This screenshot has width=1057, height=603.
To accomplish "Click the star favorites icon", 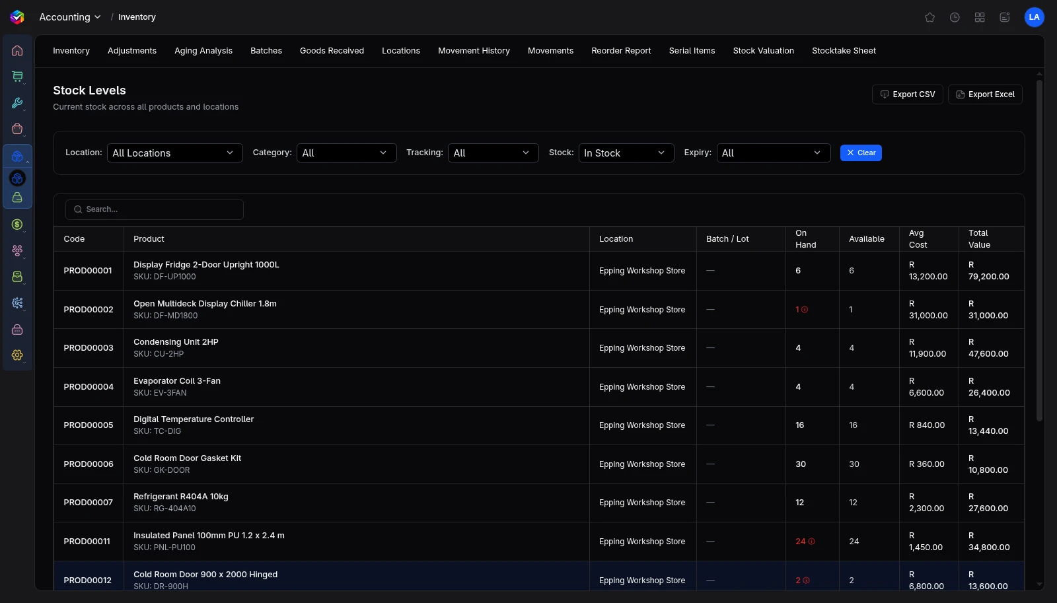I will (929, 17).
